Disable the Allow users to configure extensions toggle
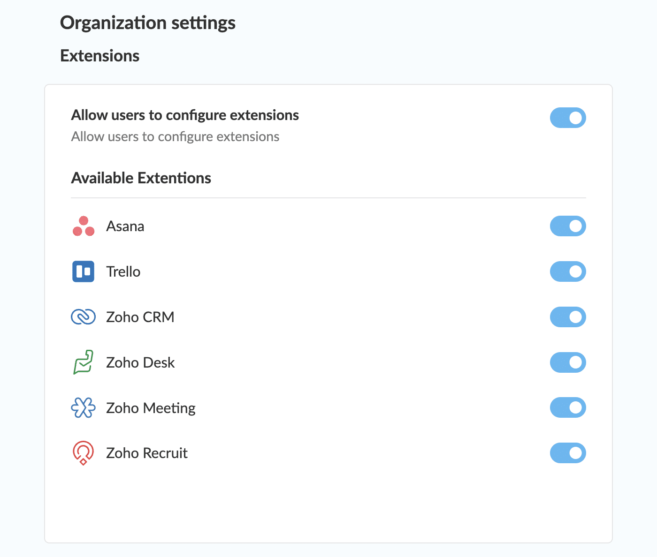 click(x=568, y=118)
